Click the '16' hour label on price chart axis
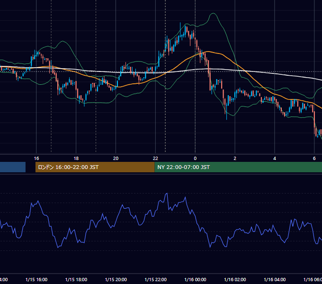Image resolution: width=322 pixels, height=284 pixels. click(x=36, y=158)
